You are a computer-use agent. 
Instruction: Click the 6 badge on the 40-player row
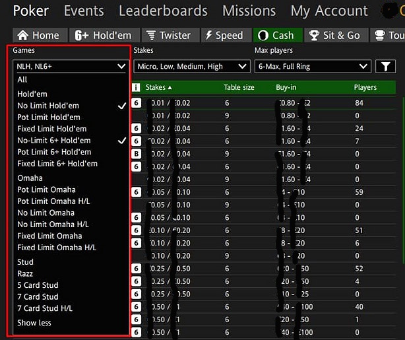pyautogui.click(x=137, y=307)
